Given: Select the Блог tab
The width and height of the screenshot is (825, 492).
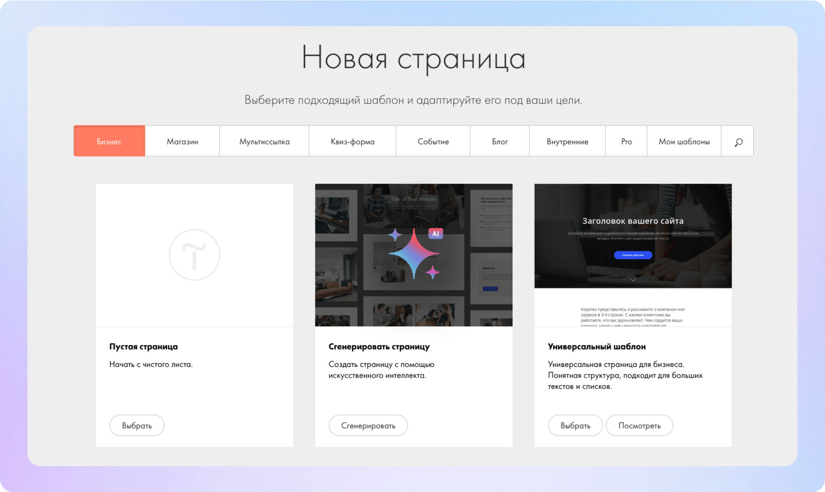Looking at the screenshot, I should coord(500,141).
